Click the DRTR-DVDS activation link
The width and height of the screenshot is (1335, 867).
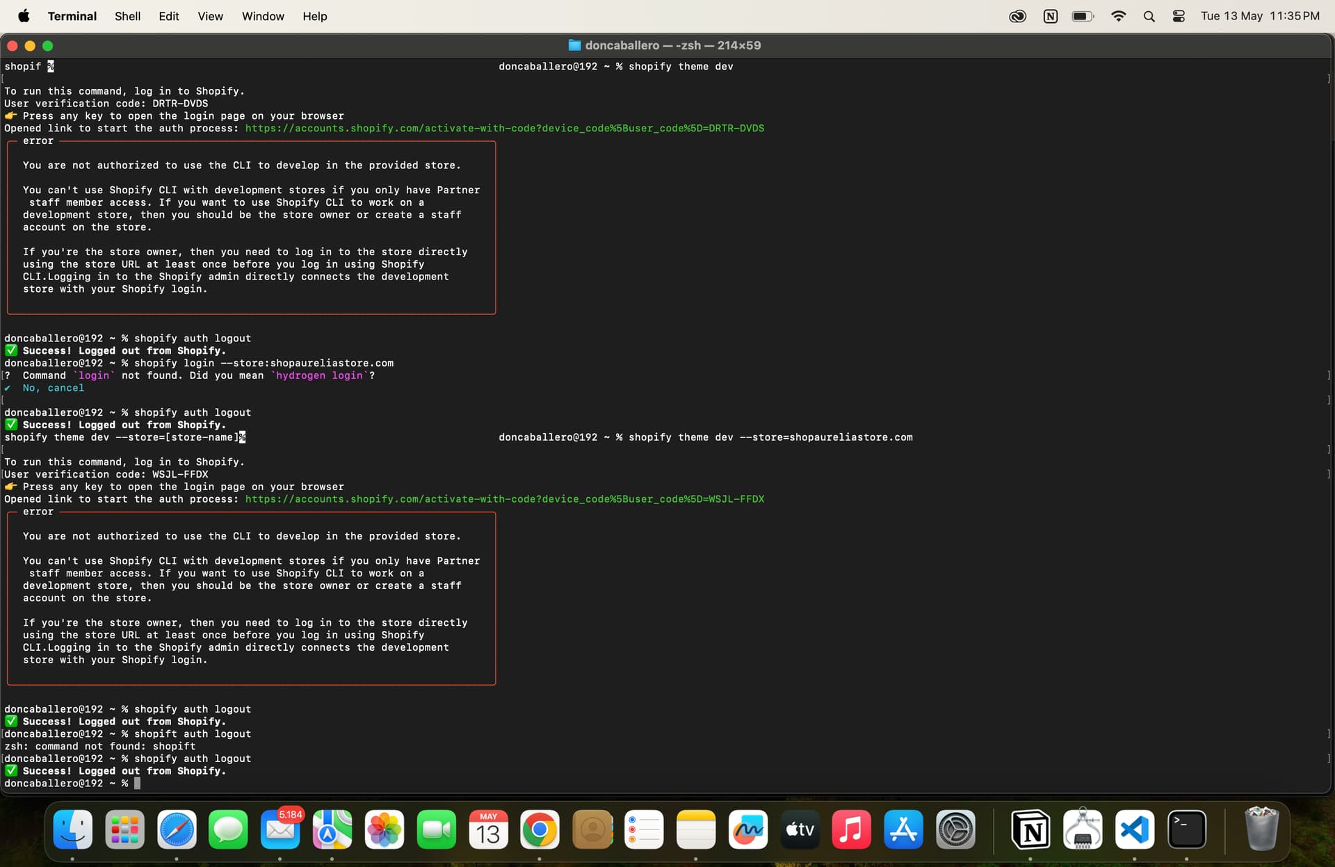[x=504, y=128]
